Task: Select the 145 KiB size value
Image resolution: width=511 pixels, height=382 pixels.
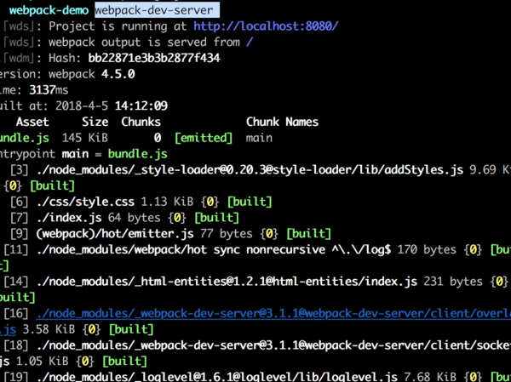Action: point(84,138)
